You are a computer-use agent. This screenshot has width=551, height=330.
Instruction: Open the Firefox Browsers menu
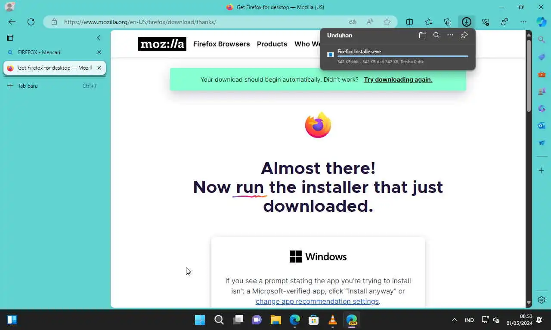(x=221, y=44)
